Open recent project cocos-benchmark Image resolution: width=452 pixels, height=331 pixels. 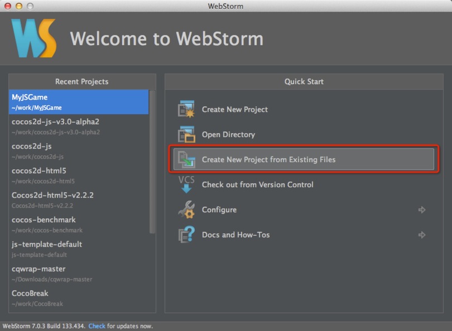(x=79, y=224)
